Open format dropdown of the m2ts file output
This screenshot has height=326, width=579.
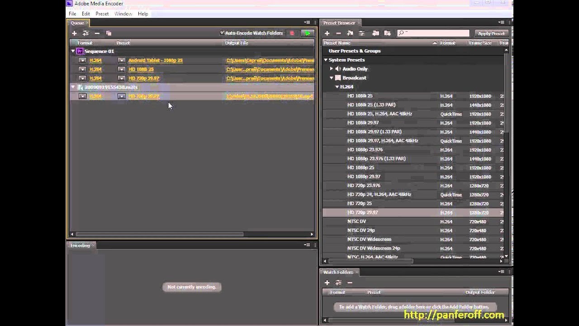82,96
